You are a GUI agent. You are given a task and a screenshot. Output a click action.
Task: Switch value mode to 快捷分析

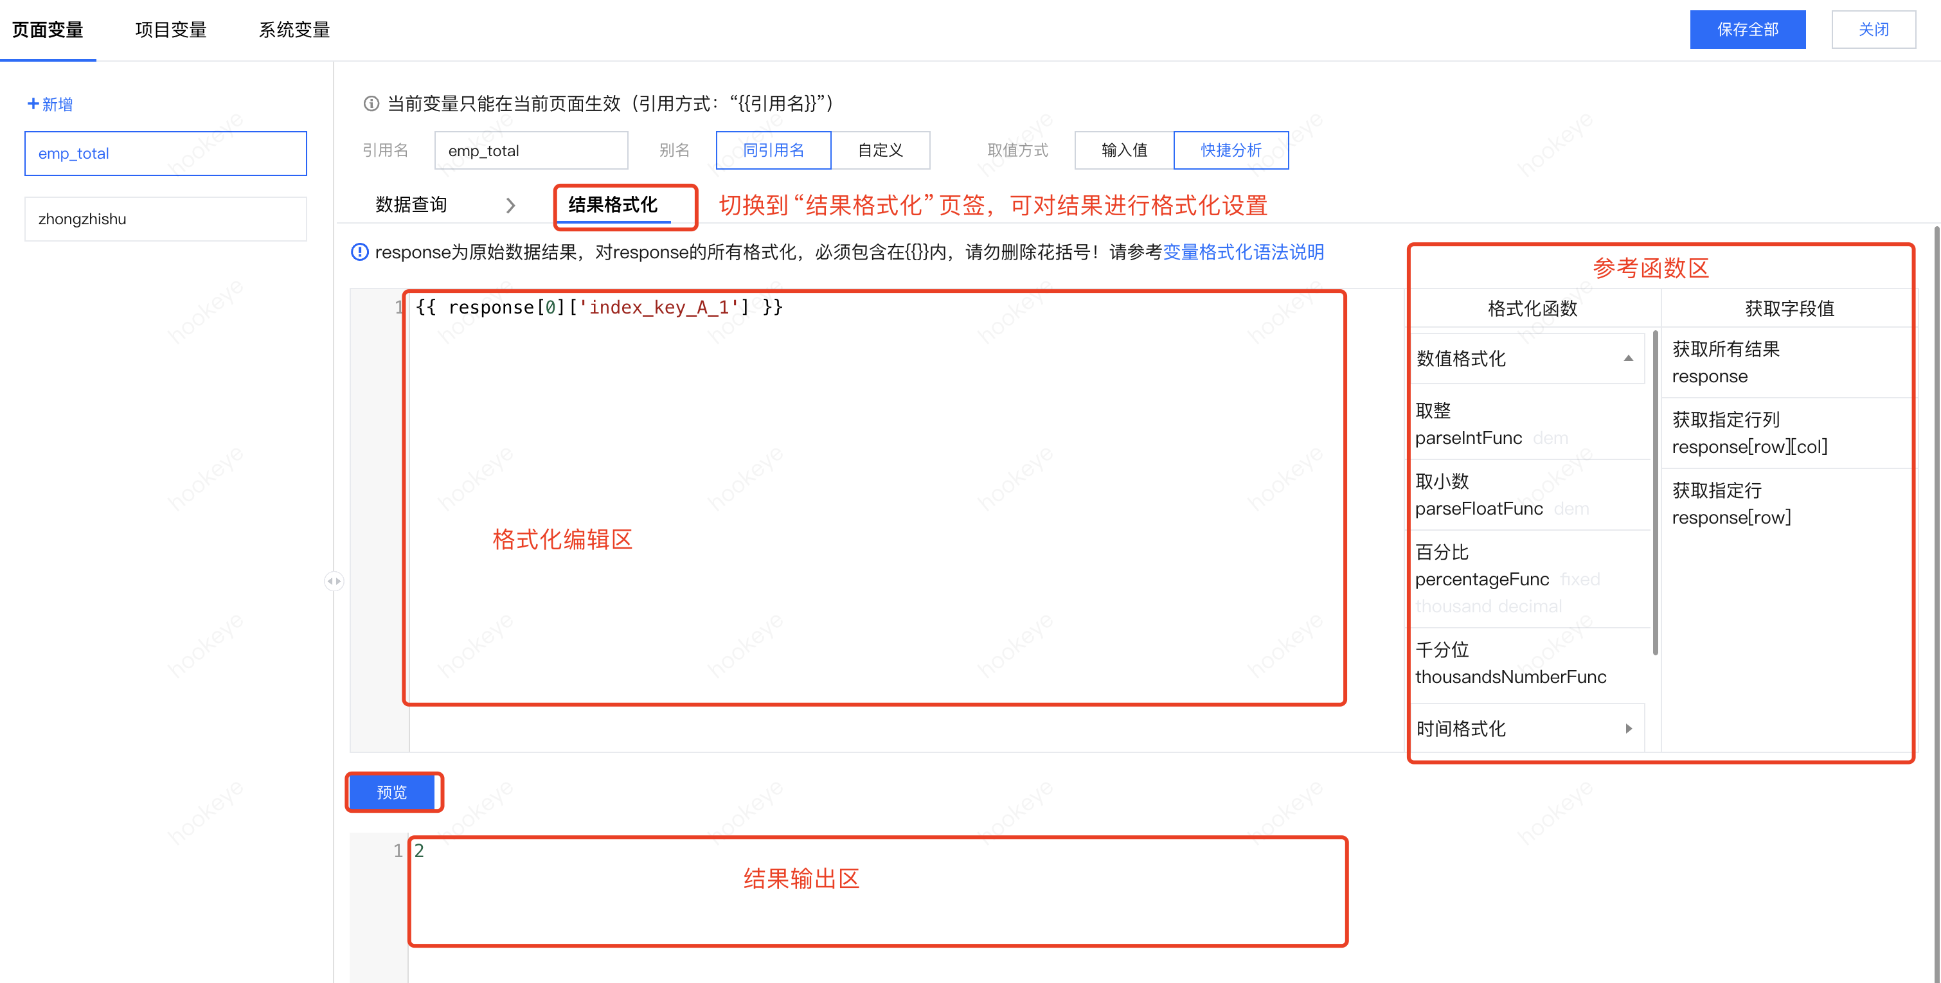(1230, 150)
